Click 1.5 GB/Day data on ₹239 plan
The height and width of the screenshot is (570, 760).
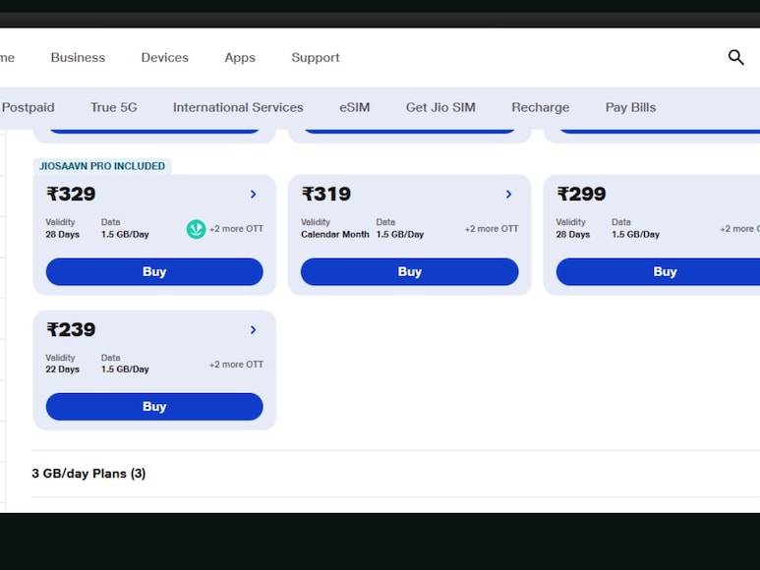tap(125, 370)
